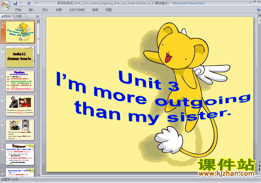Image resolution: width=261 pixels, height=183 pixels.
Task: Click animation star icon under slide 4 number
Action: point(2,100)
